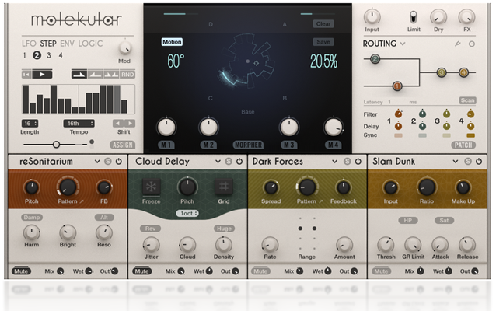Toggle Dark Forces power button

[x=358, y=162]
